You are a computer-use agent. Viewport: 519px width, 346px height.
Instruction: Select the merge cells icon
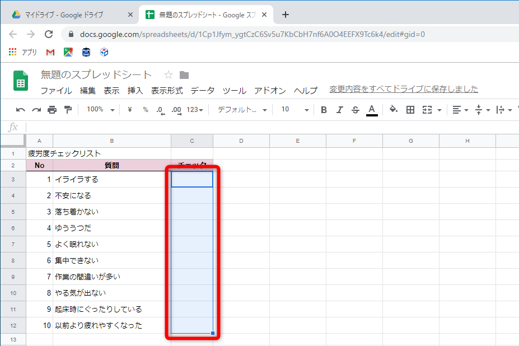[427, 110]
